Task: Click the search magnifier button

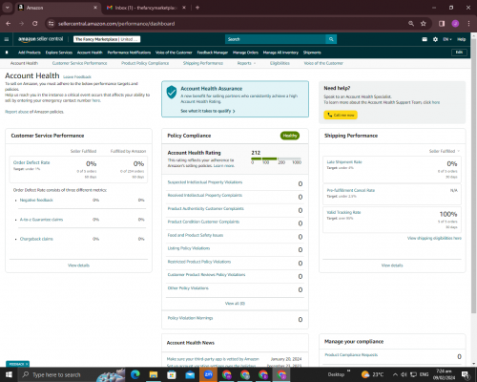Action: click(x=331, y=39)
